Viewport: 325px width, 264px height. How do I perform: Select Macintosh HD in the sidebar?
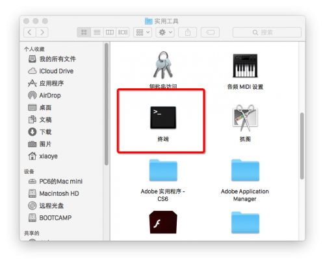coord(53,193)
